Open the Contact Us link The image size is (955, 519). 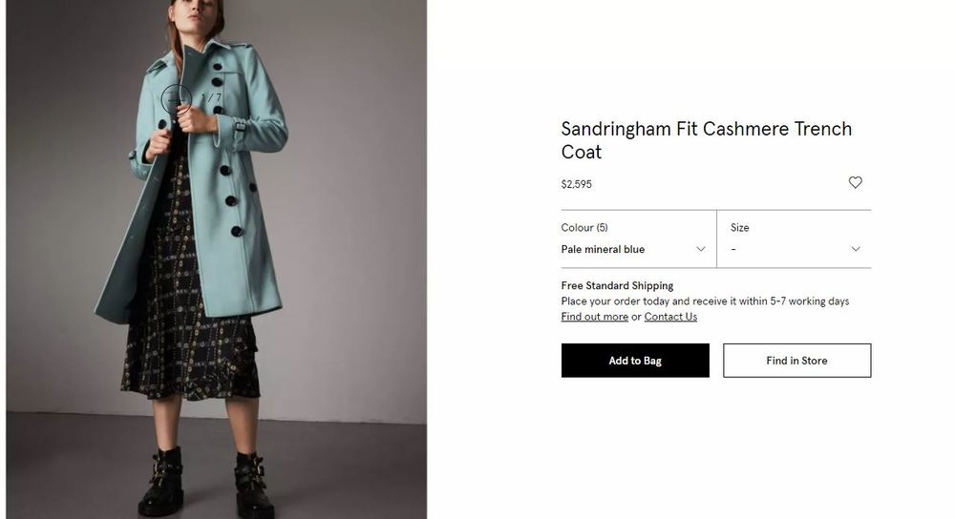[x=670, y=317]
